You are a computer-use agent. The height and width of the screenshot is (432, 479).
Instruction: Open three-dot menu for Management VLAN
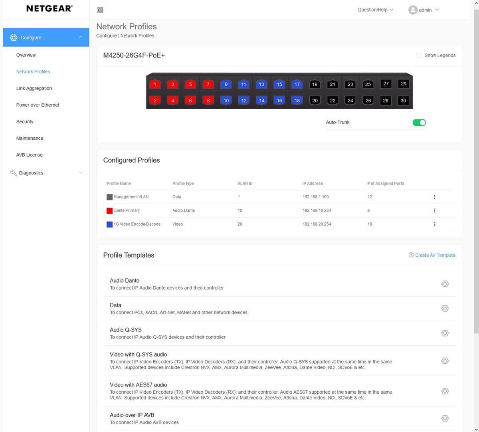pos(435,197)
